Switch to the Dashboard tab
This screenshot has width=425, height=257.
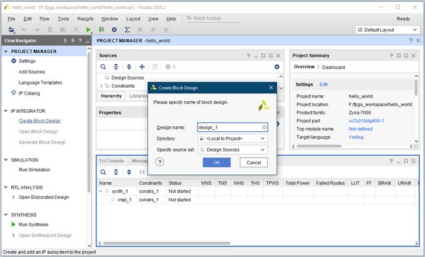[x=333, y=67]
